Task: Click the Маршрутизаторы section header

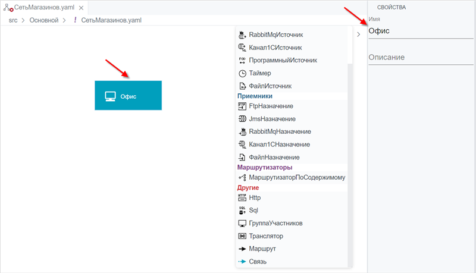Action: 265,168
